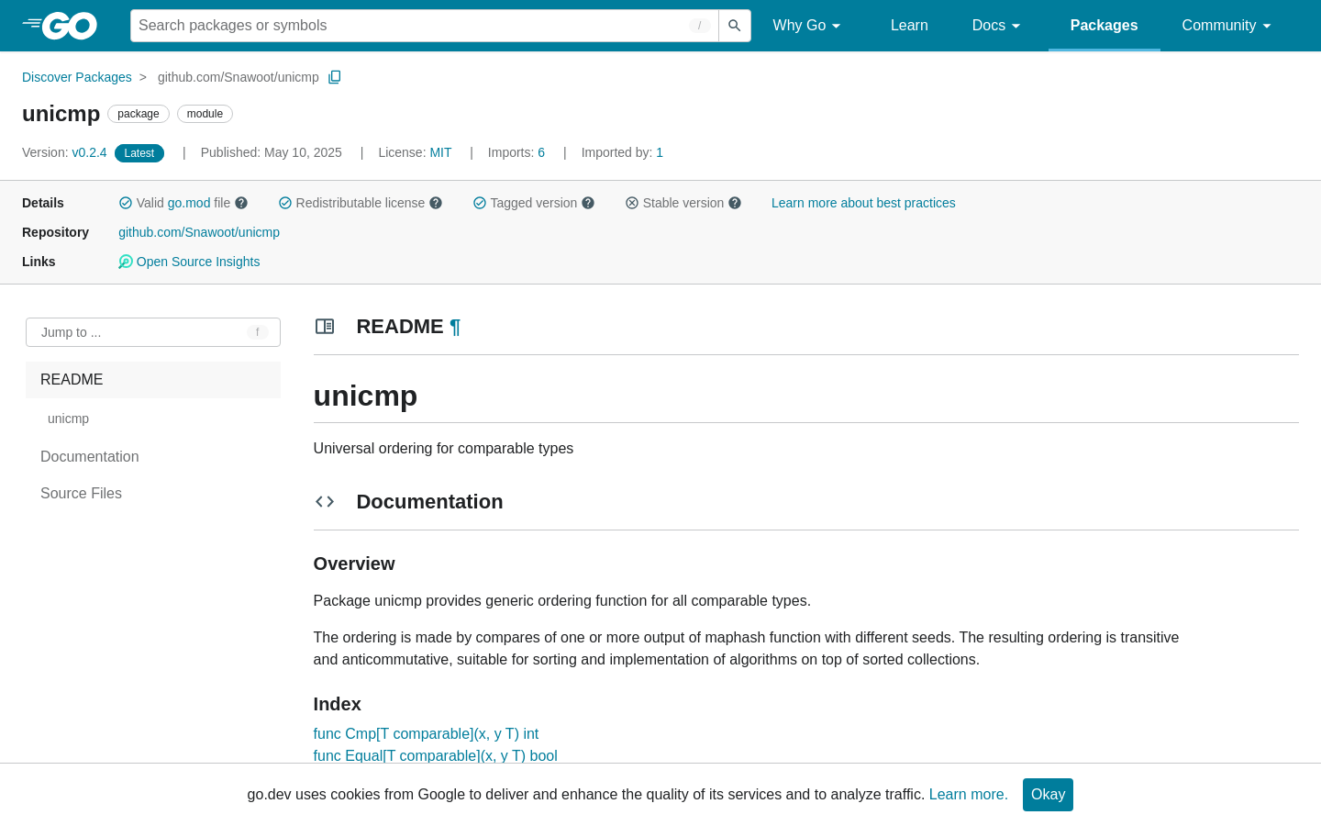Open the go.mod file link
The height and width of the screenshot is (826, 1321).
[189, 203]
